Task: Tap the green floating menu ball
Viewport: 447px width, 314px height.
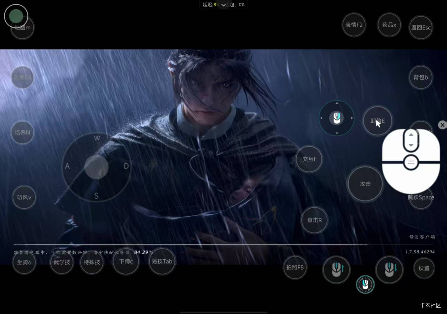Action: coord(16,16)
